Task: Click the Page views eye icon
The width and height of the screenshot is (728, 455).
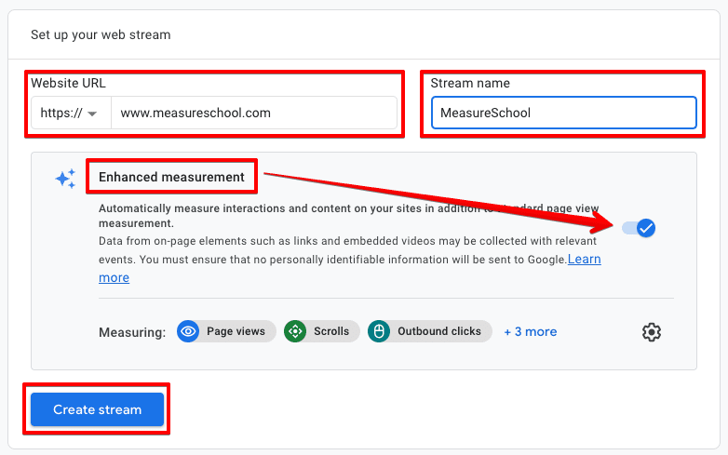Action: coord(188,331)
